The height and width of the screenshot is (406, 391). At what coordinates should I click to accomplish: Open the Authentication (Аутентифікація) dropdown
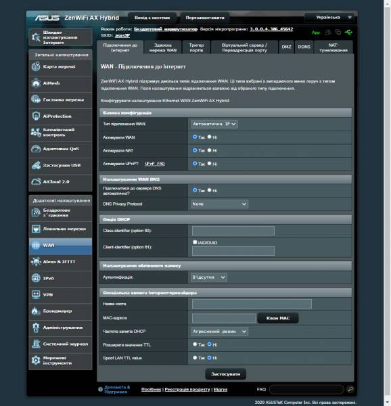pos(209,277)
